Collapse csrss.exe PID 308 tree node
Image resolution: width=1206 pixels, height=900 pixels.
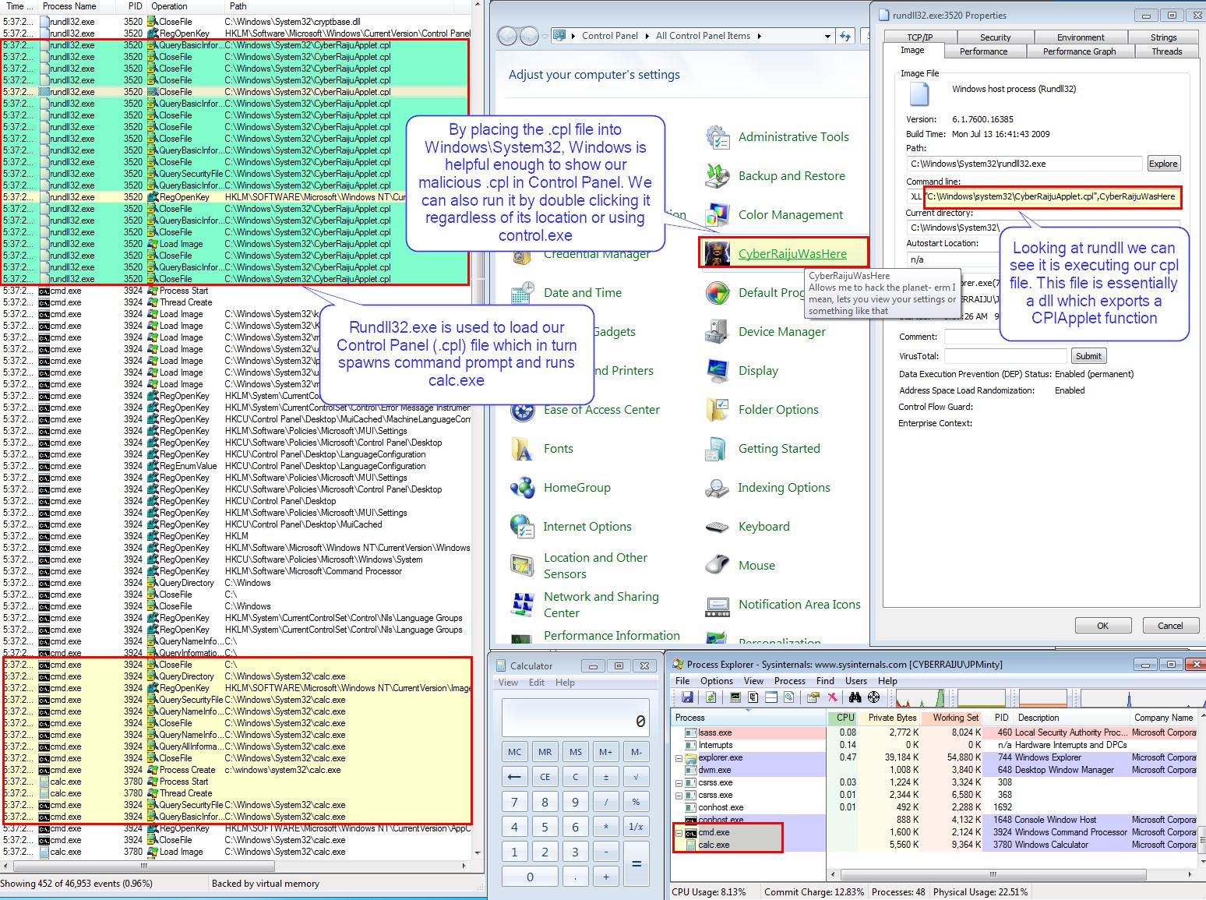[x=679, y=782]
